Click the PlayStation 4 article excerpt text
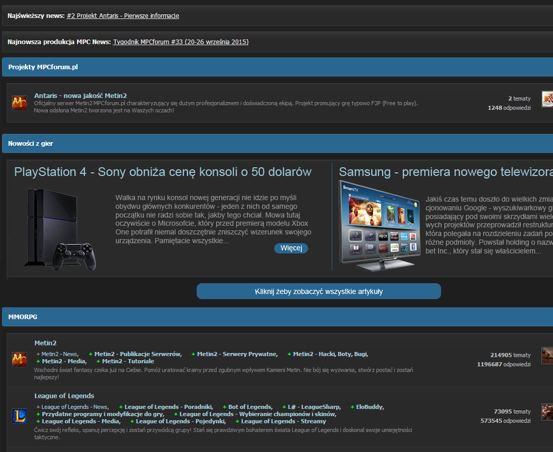 coord(214,219)
